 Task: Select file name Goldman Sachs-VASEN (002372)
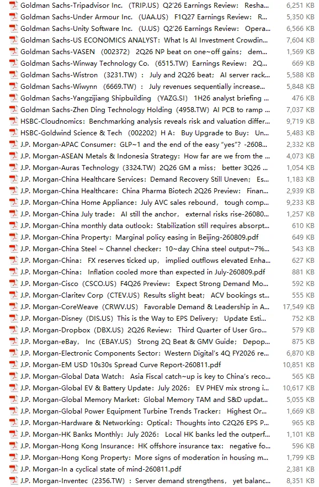tap(143, 51)
